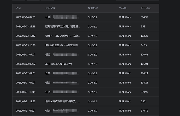
Task: Click GLM-5.2 in the 105.04 row
Action: 93,64
